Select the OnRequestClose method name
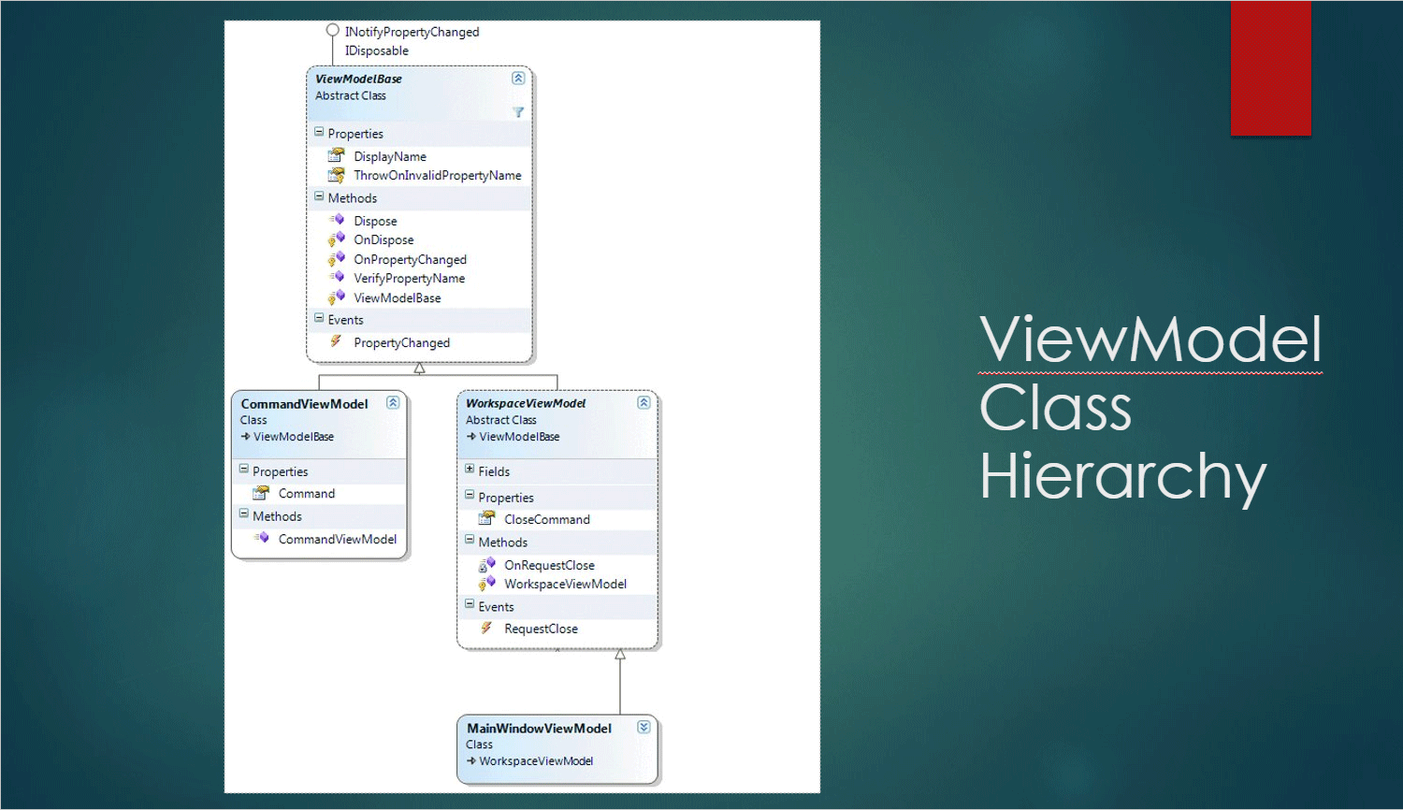The width and height of the screenshot is (1403, 810). coord(549,565)
